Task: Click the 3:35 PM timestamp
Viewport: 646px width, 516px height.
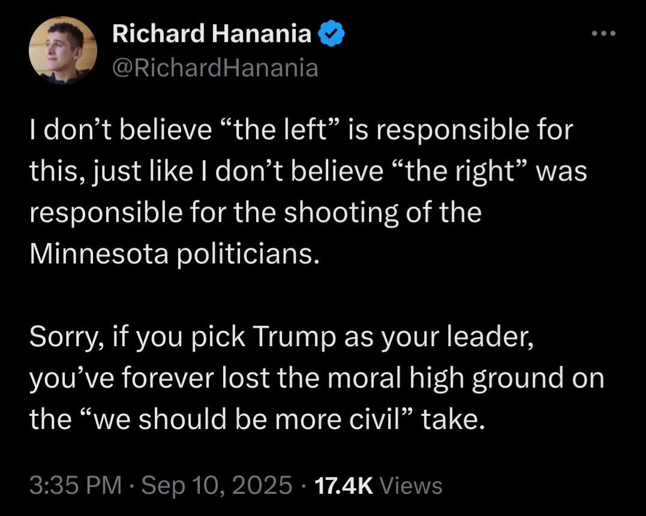Action: [x=76, y=485]
